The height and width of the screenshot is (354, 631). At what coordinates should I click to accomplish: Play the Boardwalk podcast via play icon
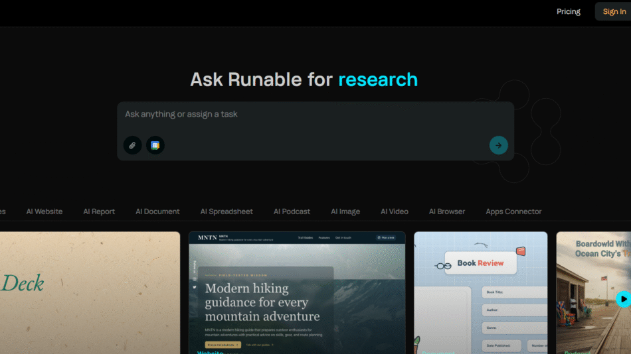[622, 299]
